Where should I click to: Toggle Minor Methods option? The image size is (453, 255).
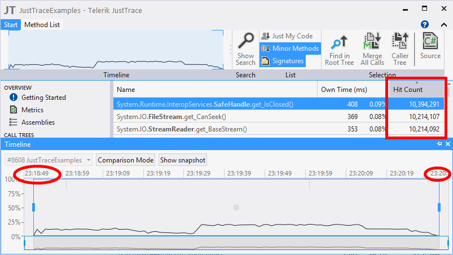click(x=290, y=48)
